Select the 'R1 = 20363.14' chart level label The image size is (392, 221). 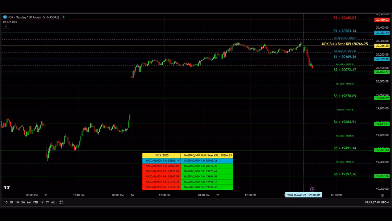pyautogui.click(x=345, y=31)
